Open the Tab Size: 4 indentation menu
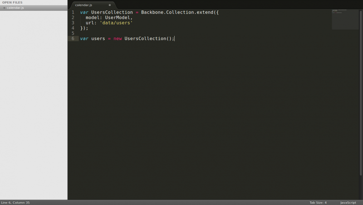363x205 pixels. pos(318,202)
